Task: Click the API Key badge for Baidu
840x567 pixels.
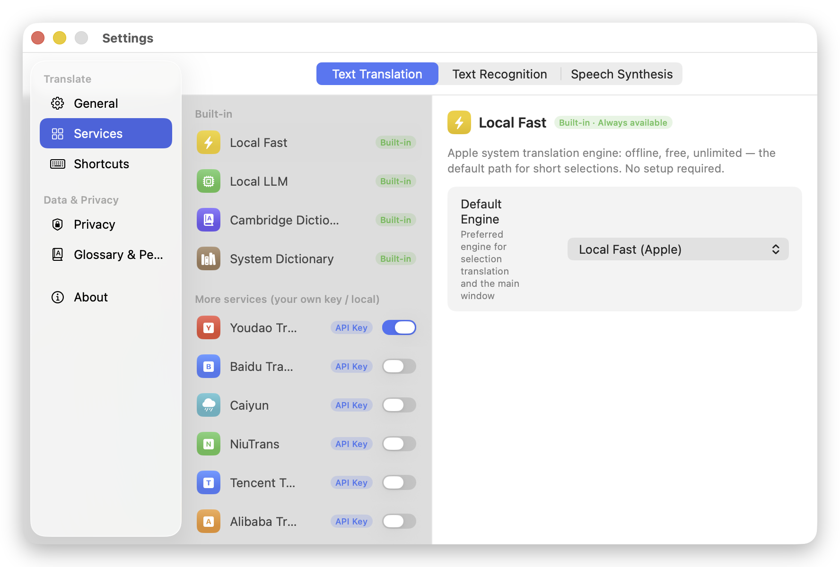Action: (351, 367)
